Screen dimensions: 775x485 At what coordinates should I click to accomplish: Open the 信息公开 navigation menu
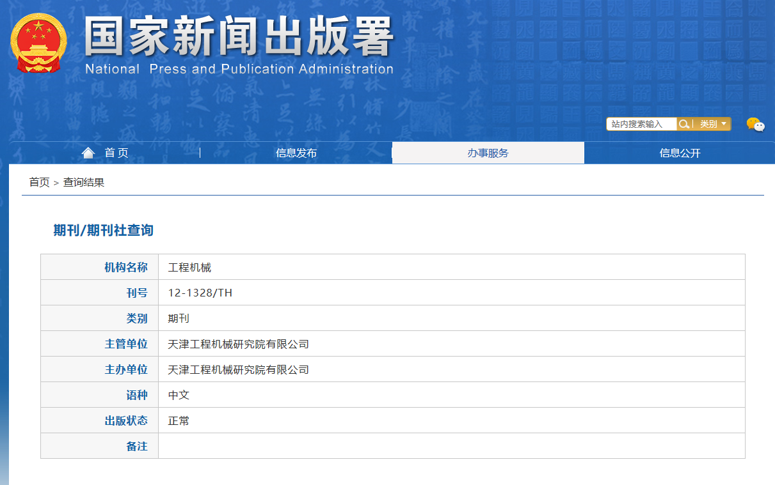[x=680, y=153]
